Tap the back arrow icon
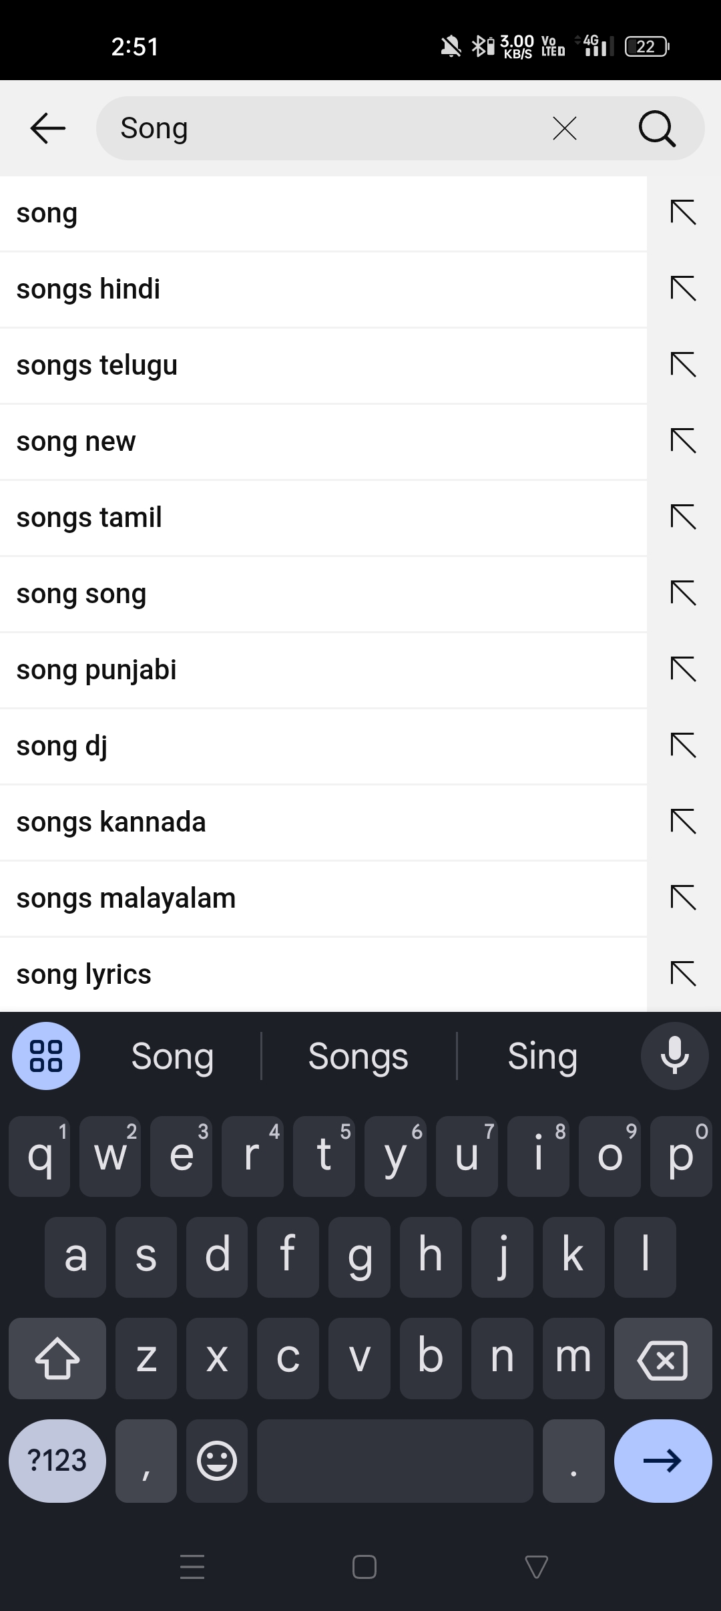Screen dimensions: 721x1611 (x=48, y=128)
